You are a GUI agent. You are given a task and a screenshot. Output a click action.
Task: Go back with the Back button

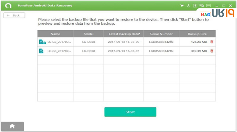14,15
